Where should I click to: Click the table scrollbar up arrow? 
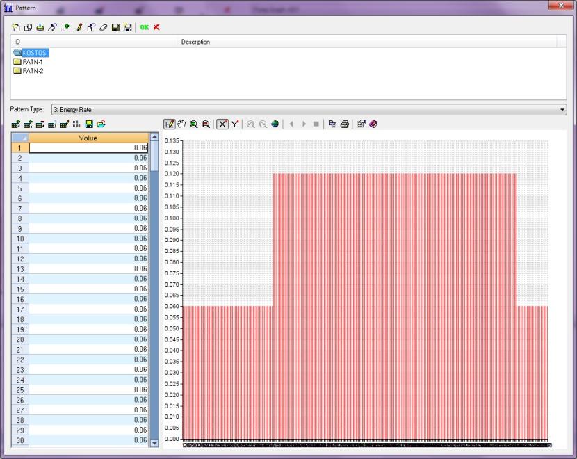(x=154, y=137)
